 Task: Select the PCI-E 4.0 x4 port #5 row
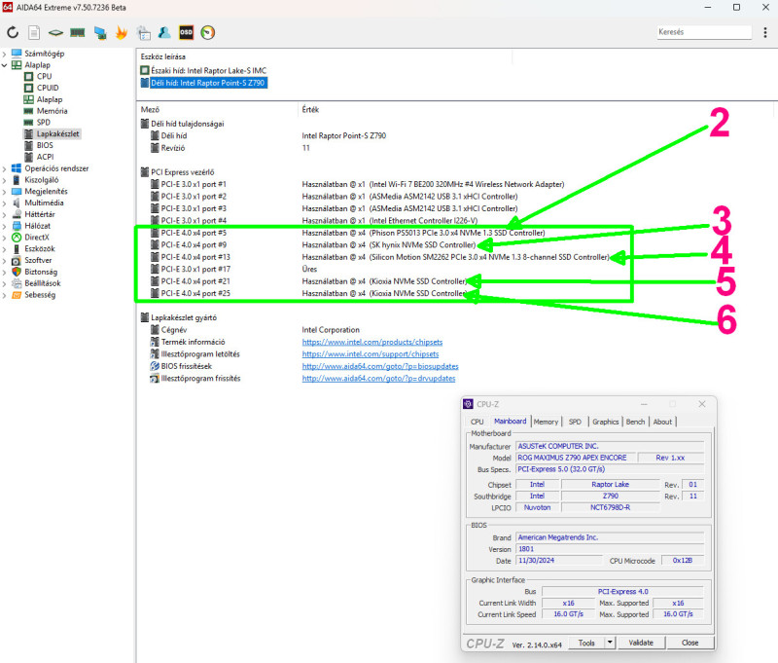pyautogui.click(x=347, y=233)
